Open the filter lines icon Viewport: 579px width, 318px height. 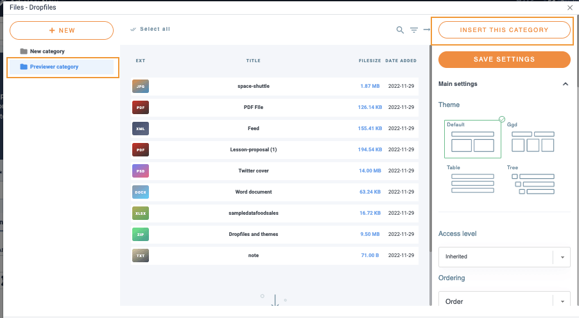pyautogui.click(x=414, y=30)
